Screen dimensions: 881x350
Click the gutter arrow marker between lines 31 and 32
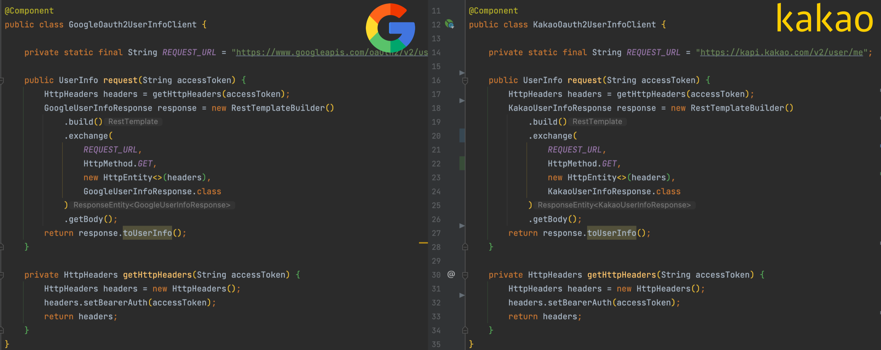coord(462,295)
